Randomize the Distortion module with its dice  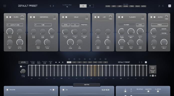pyautogui.click(x=34, y=17)
